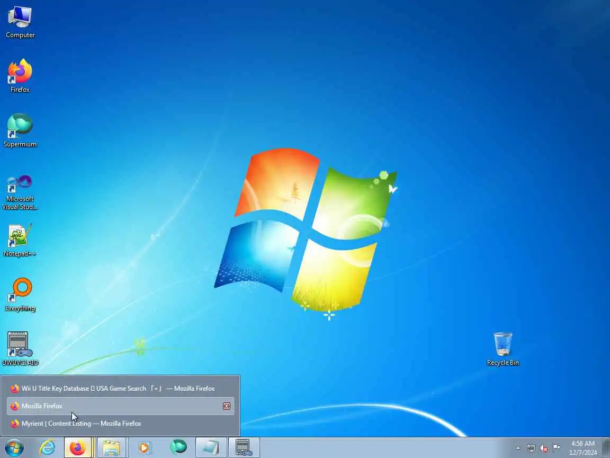The height and width of the screenshot is (458, 610).
Task: Select the Notepad++ desktop shortcut
Action: click(20, 240)
